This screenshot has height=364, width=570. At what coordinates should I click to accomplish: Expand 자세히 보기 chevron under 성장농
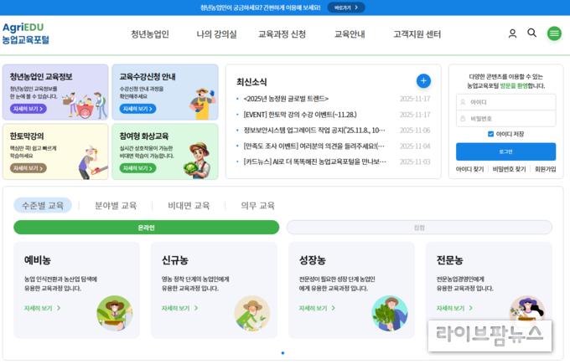click(333, 308)
